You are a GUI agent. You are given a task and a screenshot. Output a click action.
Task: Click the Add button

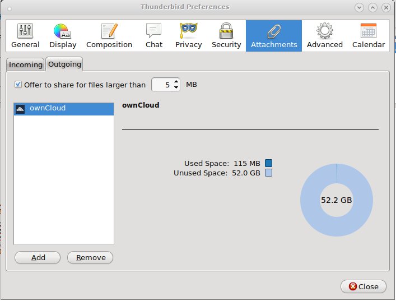tap(38, 257)
